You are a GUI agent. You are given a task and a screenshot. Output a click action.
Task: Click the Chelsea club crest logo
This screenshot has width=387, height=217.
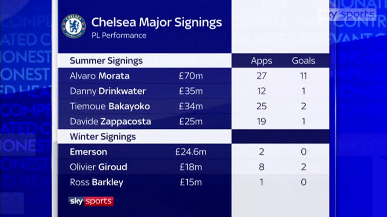point(73,26)
